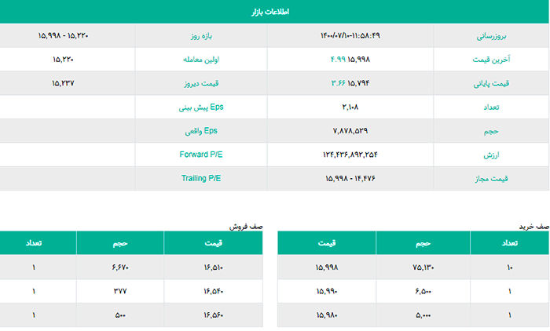Viewport: 550px width, 331px height.
Task: Click the اطلاعات بازار header bar
Action: (x=274, y=12)
